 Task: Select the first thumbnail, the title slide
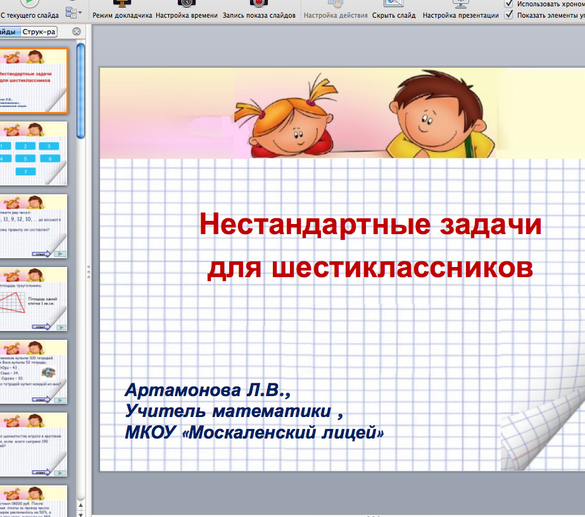tap(34, 80)
